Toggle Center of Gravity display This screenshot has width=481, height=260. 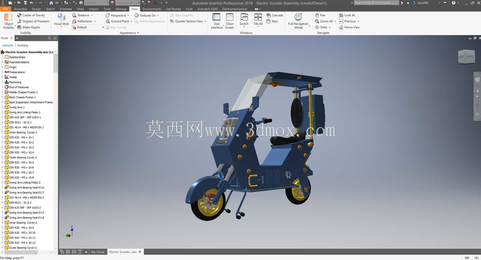[x=31, y=15]
